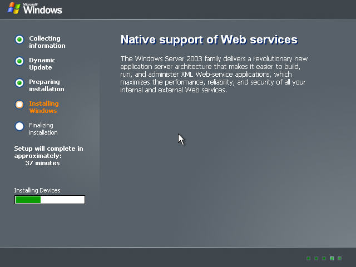Click the Collecting information step indicator
Image resolution: width=356 pixels, height=267 pixels.
click(x=19, y=39)
